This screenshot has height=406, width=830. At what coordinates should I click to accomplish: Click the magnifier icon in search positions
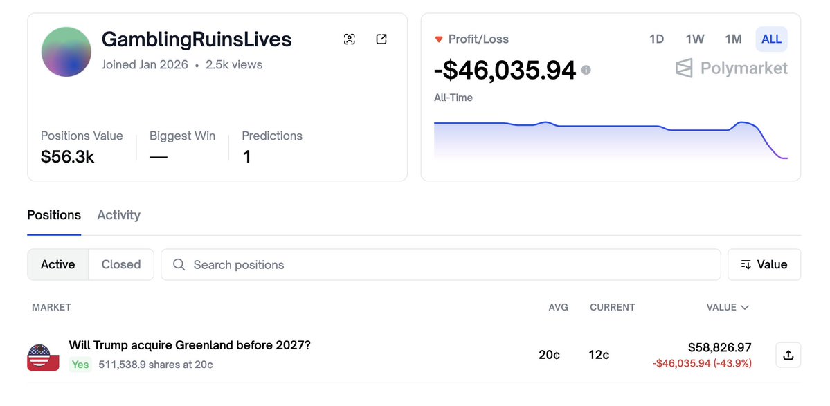179,265
